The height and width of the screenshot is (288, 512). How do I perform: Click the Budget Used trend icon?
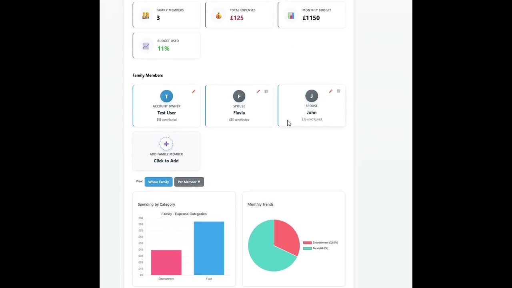(146, 46)
